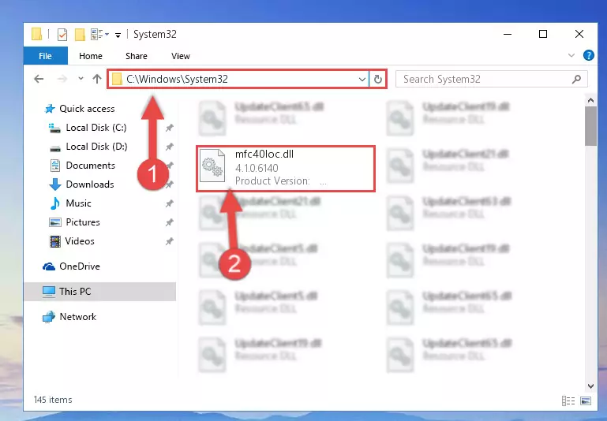Switch to Details view in status bar
607x421 pixels.
[568, 401]
